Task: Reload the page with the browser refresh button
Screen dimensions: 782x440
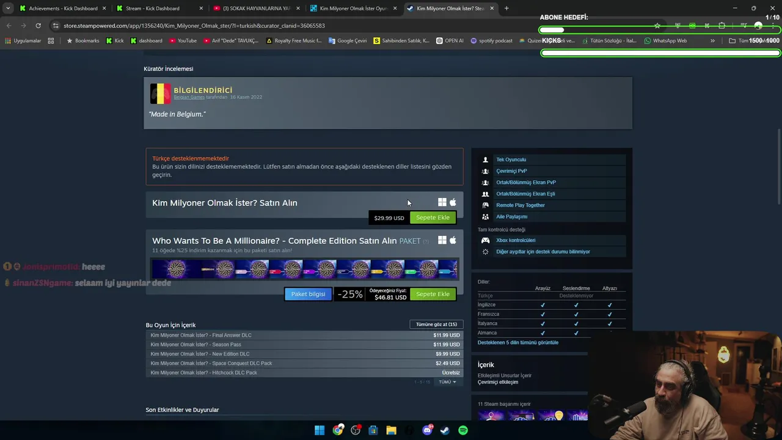Action: [38, 26]
